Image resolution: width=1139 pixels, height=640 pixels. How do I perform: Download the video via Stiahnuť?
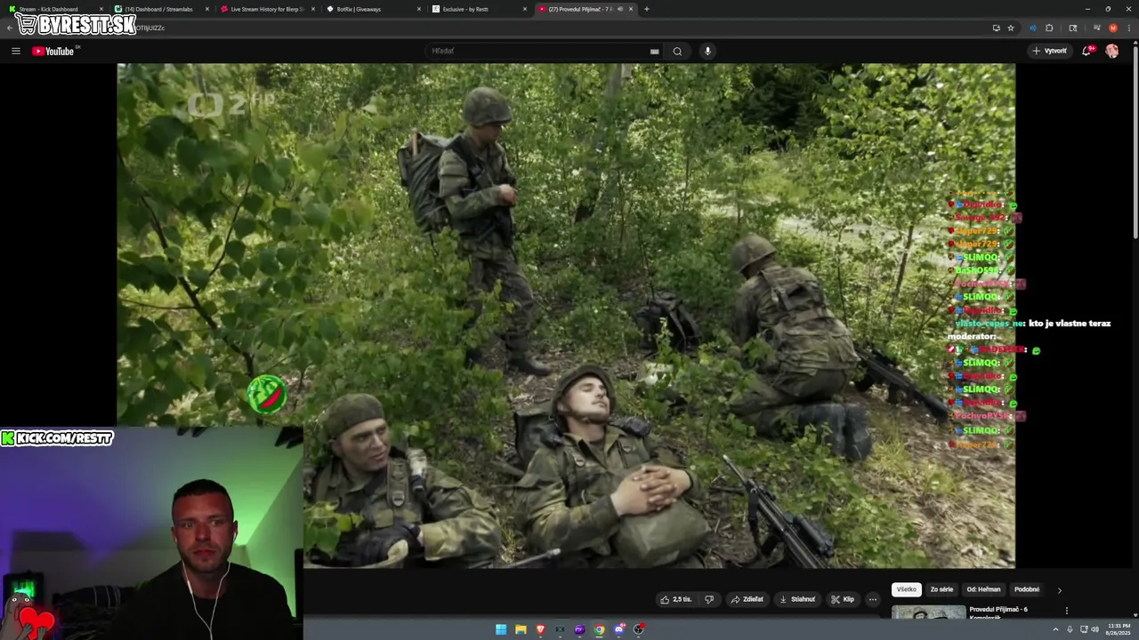point(797,599)
